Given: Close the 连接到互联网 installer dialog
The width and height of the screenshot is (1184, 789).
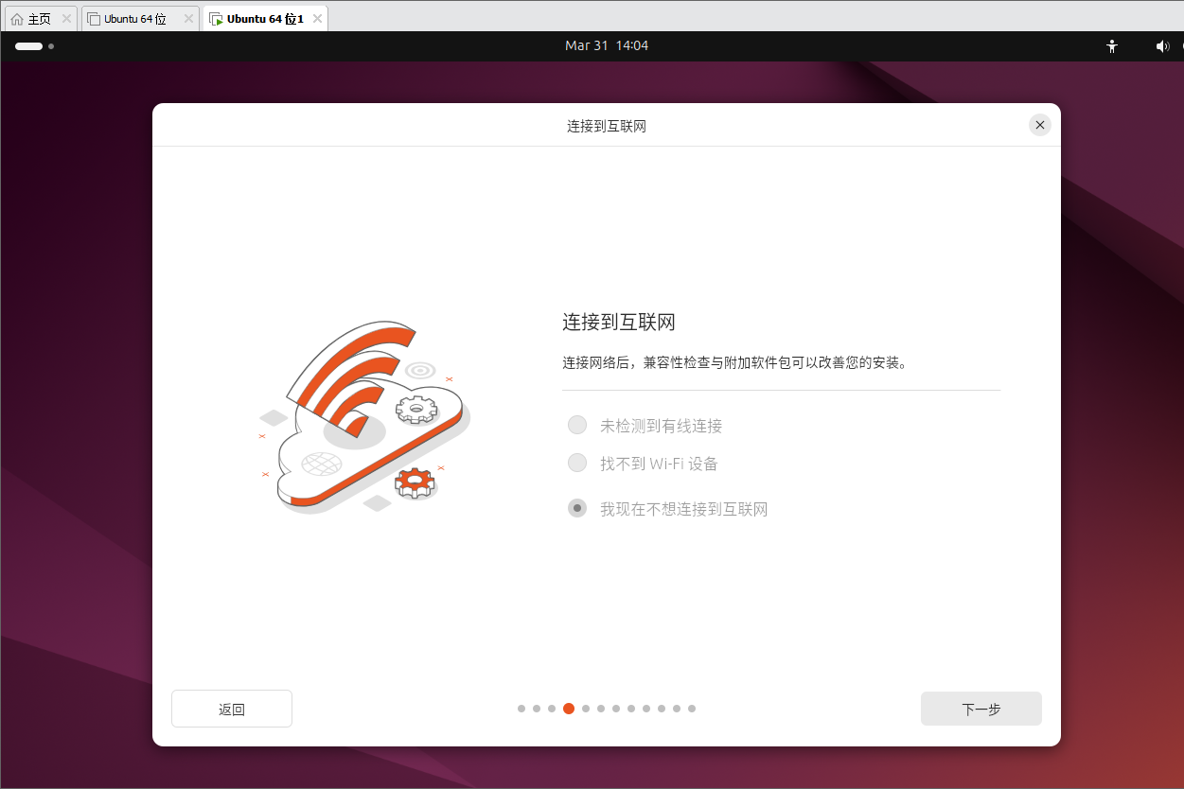Looking at the screenshot, I should pyautogui.click(x=1040, y=125).
